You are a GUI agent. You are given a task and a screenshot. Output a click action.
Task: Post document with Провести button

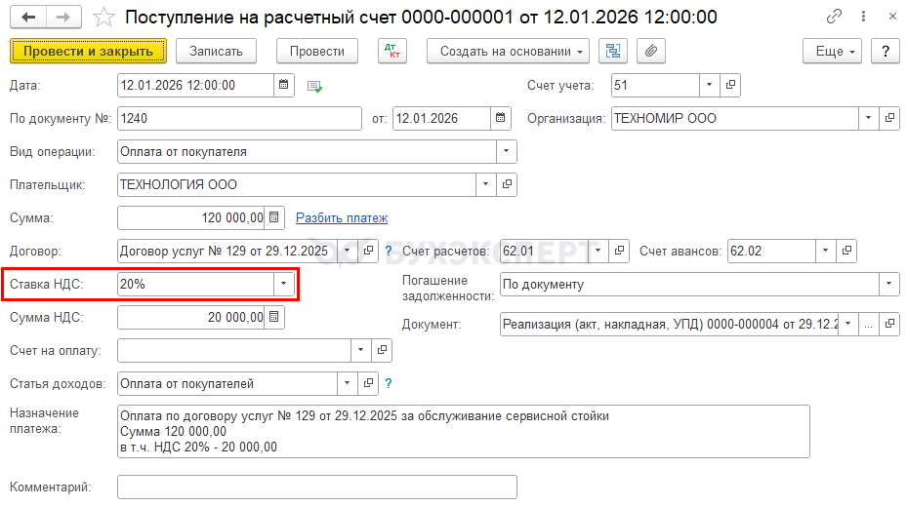click(317, 51)
